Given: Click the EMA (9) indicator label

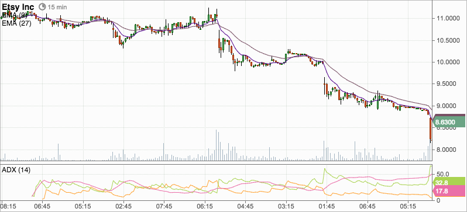Looking at the screenshot, I should click(15, 15).
